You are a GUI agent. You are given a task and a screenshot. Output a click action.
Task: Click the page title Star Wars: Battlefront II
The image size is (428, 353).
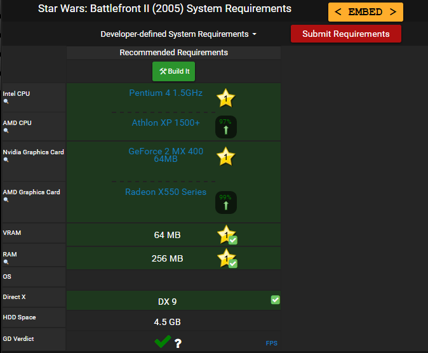point(164,9)
